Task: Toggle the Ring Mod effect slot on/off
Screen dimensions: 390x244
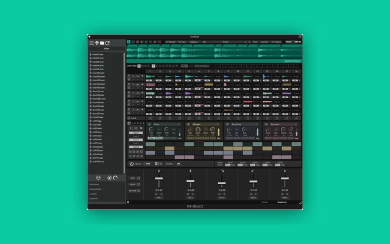Action: coord(227,124)
